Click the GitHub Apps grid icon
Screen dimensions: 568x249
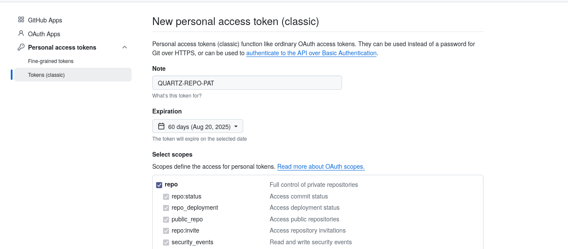21,20
